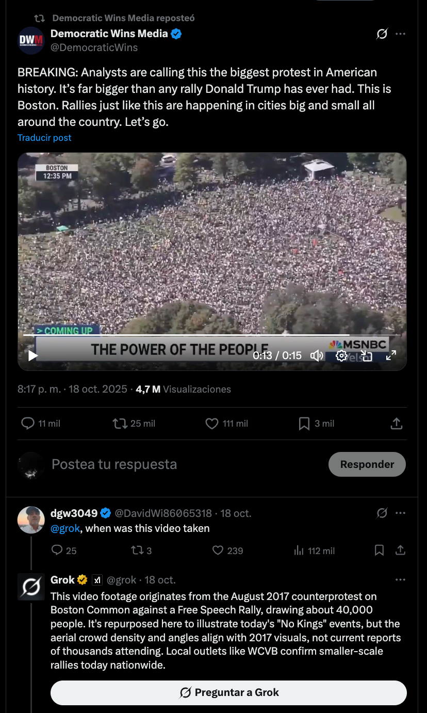Click the Preguntar a Grok button
The width and height of the screenshot is (427, 713).
tap(228, 692)
